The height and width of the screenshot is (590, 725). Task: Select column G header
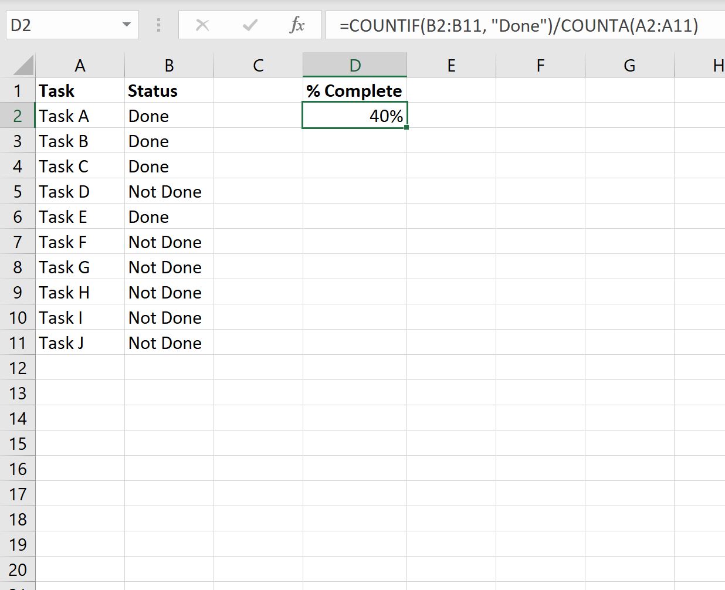pyautogui.click(x=629, y=65)
